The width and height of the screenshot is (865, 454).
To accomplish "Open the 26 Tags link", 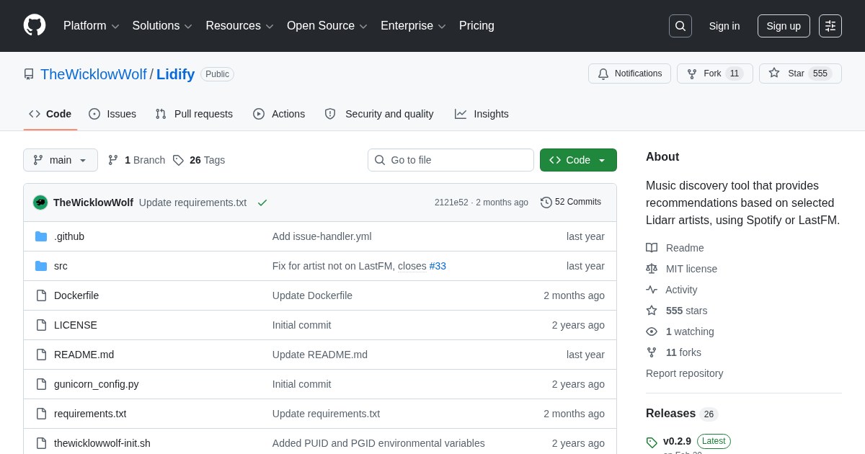I will click(199, 160).
